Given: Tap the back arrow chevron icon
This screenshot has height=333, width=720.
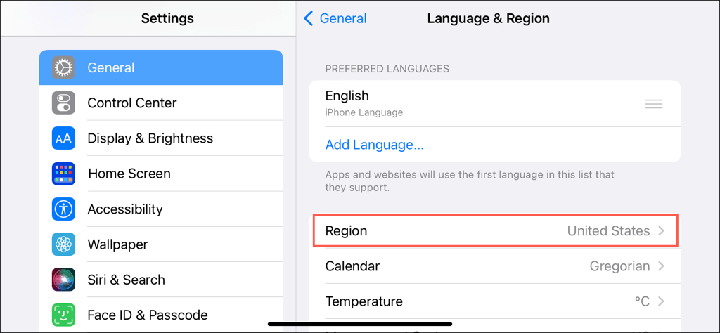Looking at the screenshot, I should (308, 18).
